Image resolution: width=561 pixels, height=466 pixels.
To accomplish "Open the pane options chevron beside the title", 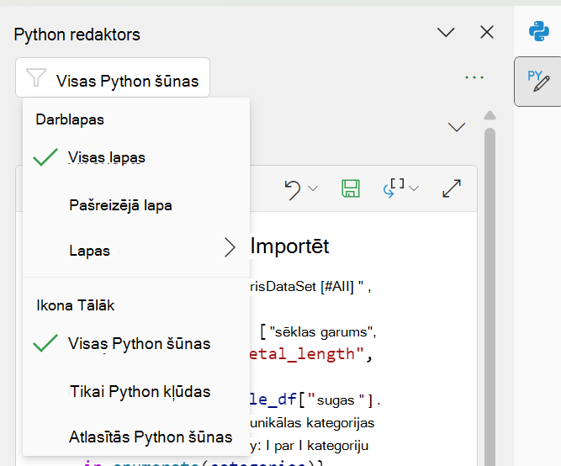I will (x=446, y=32).
